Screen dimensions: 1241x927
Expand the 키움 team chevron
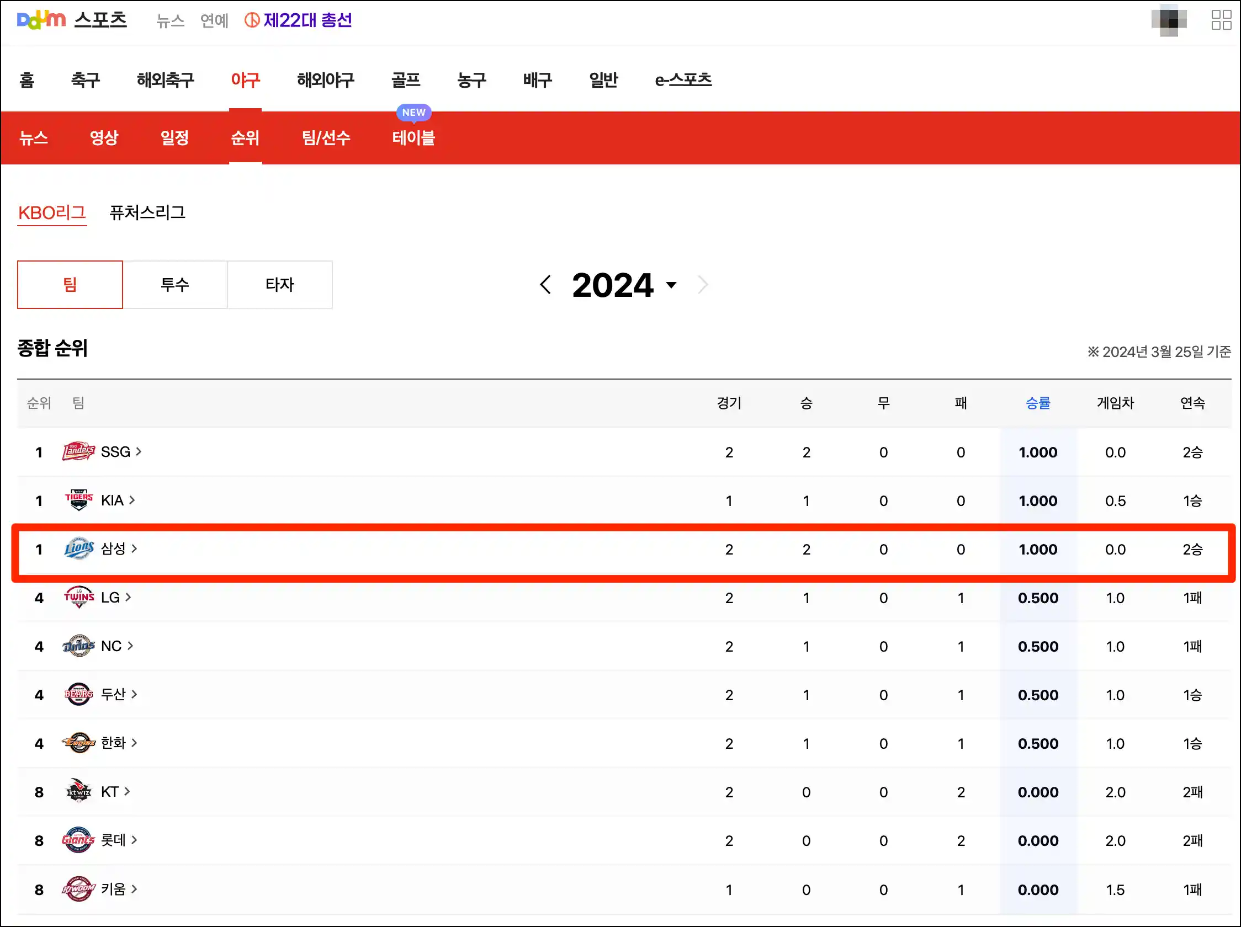click(134, 889)
